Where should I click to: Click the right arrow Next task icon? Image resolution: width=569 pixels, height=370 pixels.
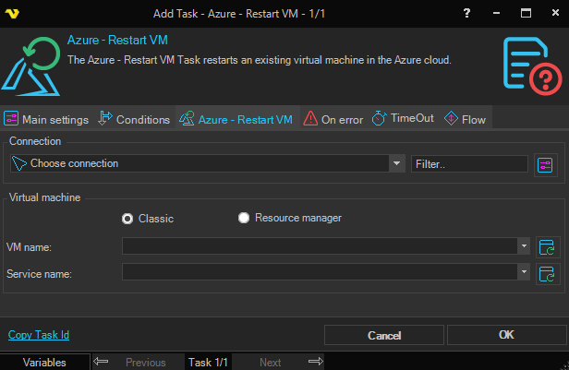tap(315, 363)
